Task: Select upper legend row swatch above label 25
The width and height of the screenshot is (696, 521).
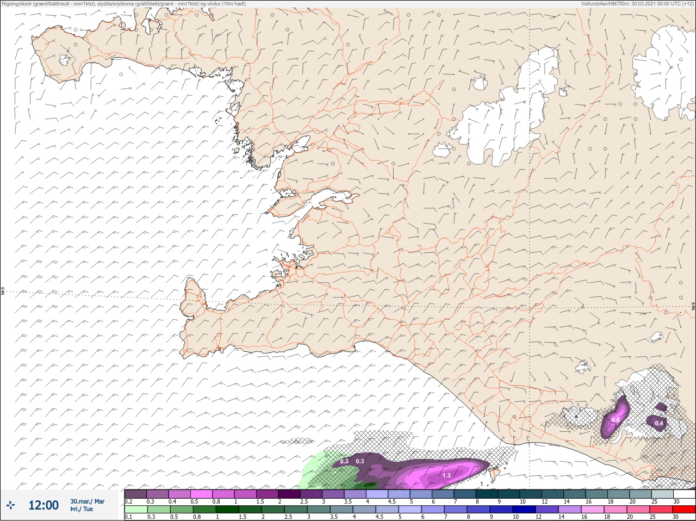Action: (x=663, y=494)
